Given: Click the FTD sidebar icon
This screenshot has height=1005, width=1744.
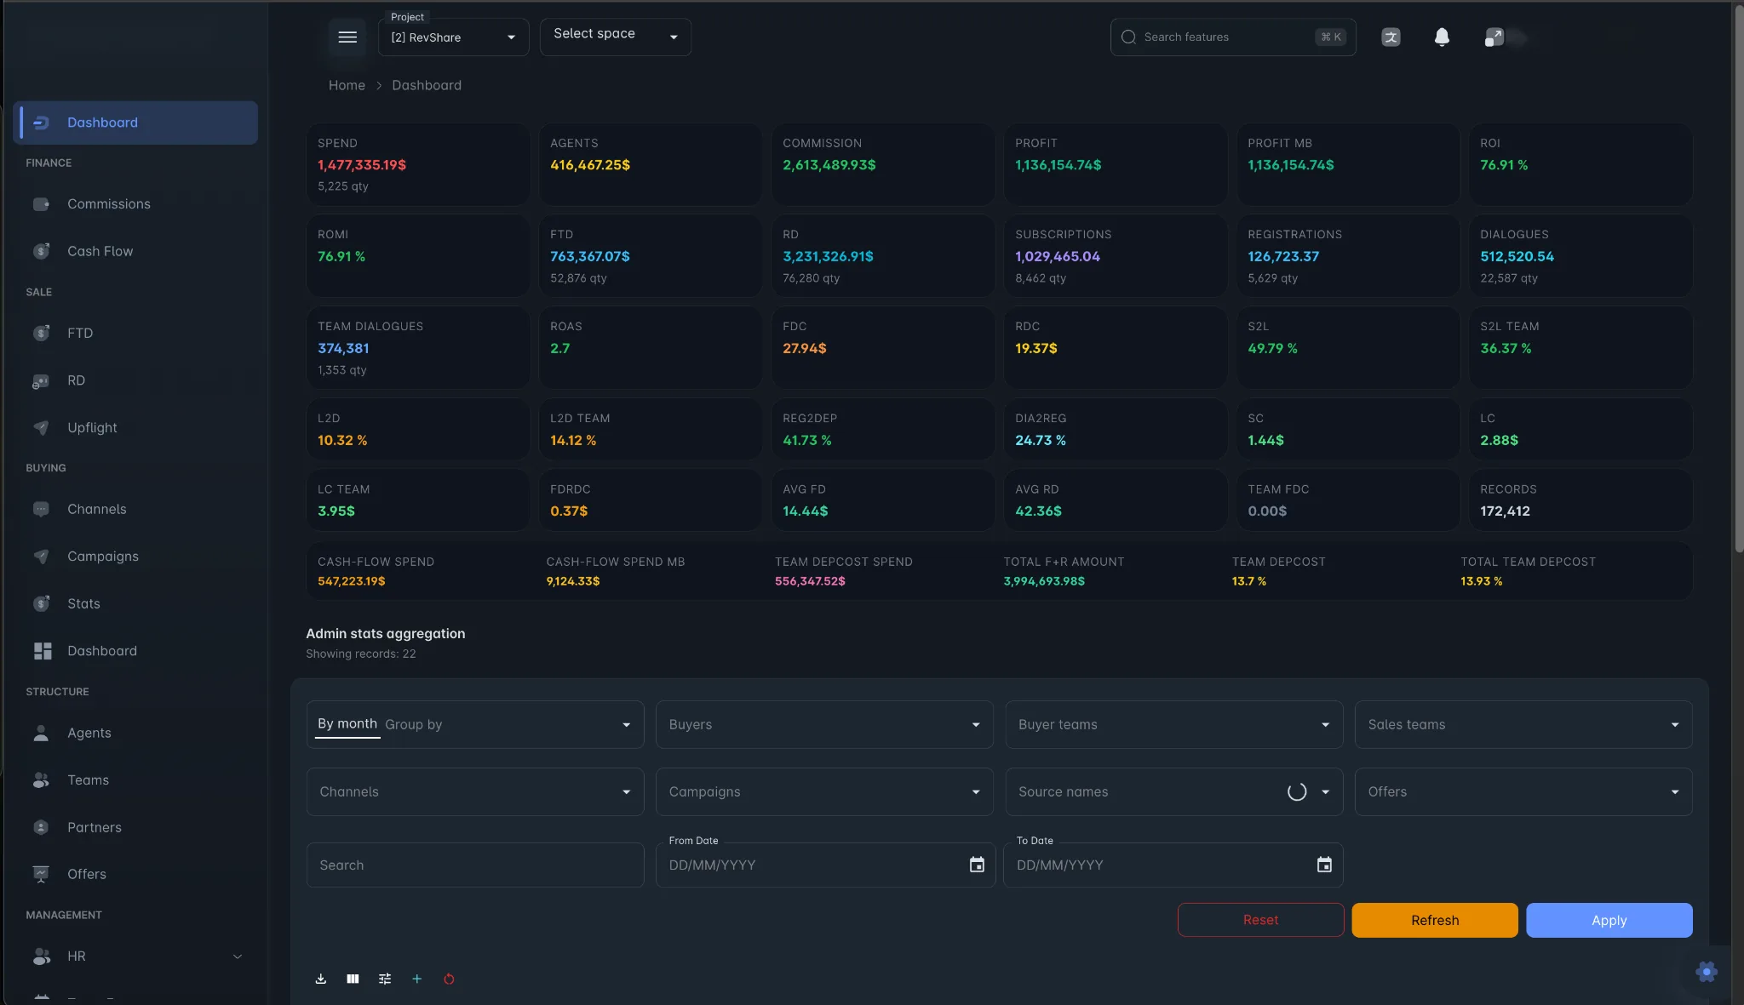Looking at the screenshot, I should 41,333.
